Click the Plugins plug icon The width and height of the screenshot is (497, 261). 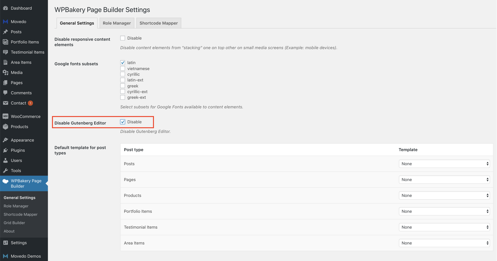point(5,150)
